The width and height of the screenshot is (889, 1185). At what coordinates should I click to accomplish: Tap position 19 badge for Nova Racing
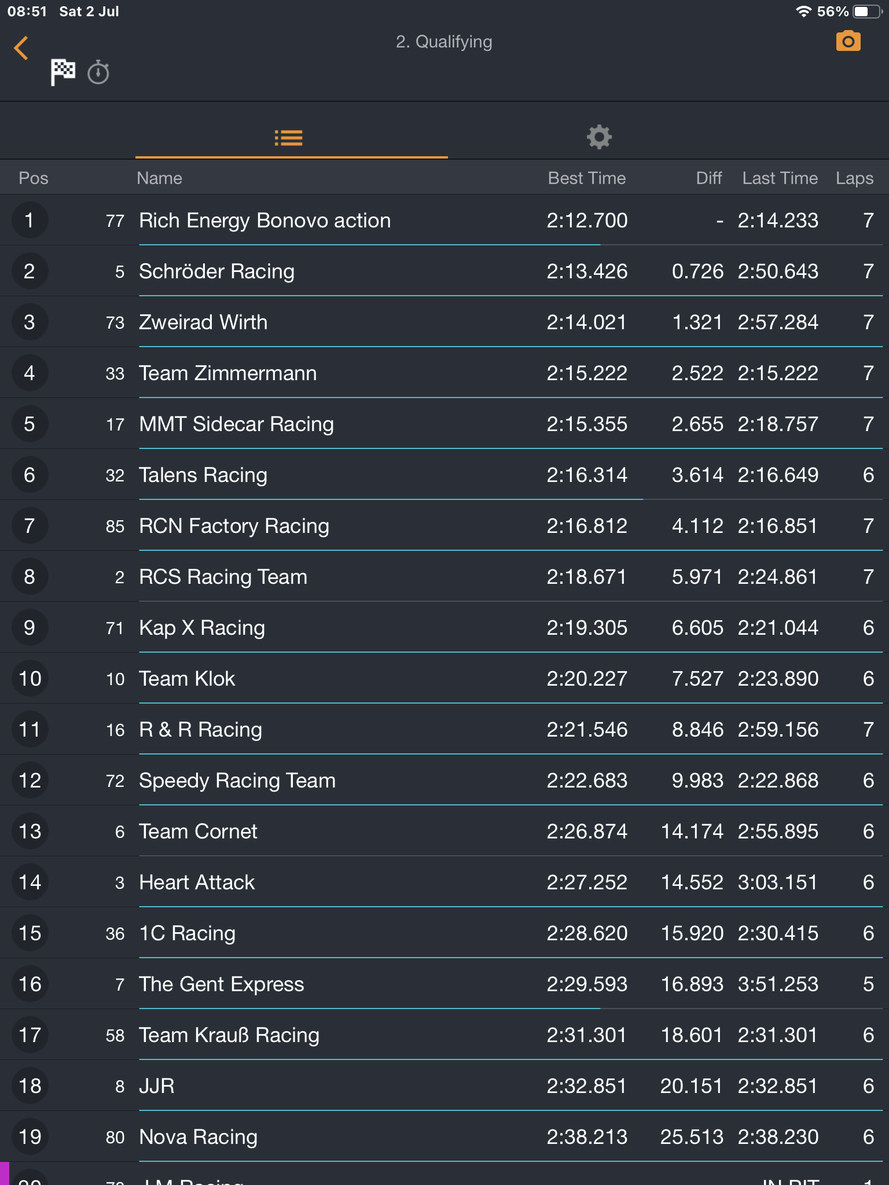tap(30, 1137)
